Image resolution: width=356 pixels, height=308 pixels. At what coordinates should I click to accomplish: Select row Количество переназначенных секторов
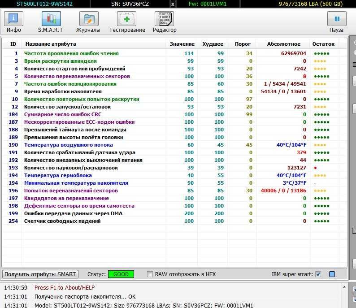[x=175, y=76]
